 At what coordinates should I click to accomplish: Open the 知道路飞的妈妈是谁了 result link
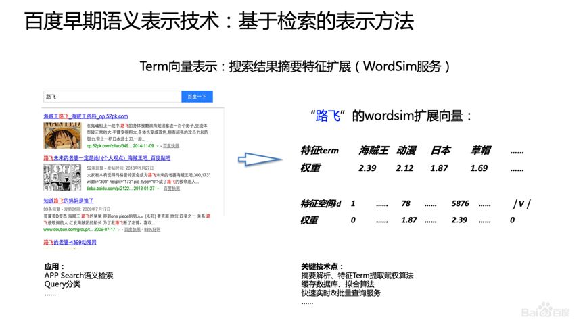pos(68,201)
